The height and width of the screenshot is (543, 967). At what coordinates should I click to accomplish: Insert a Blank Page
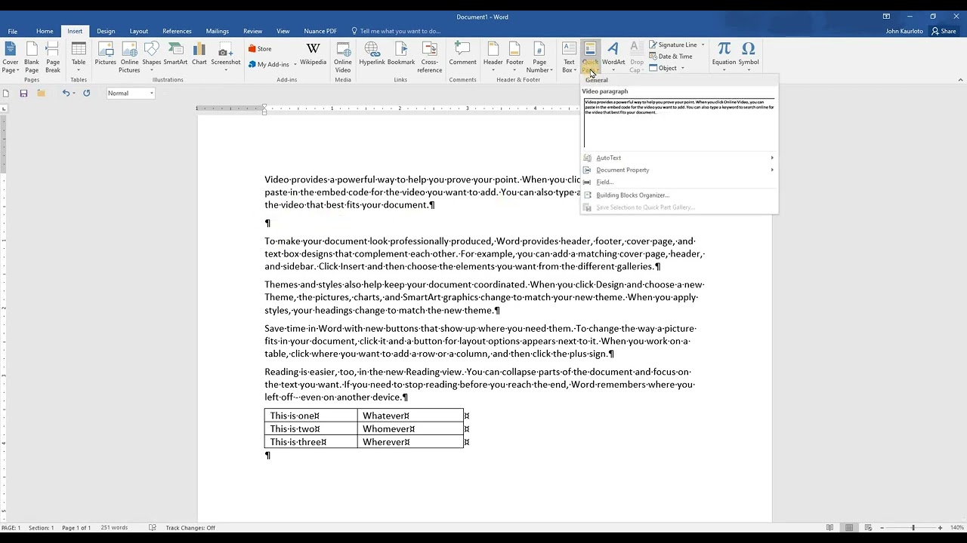pos(31,57)
